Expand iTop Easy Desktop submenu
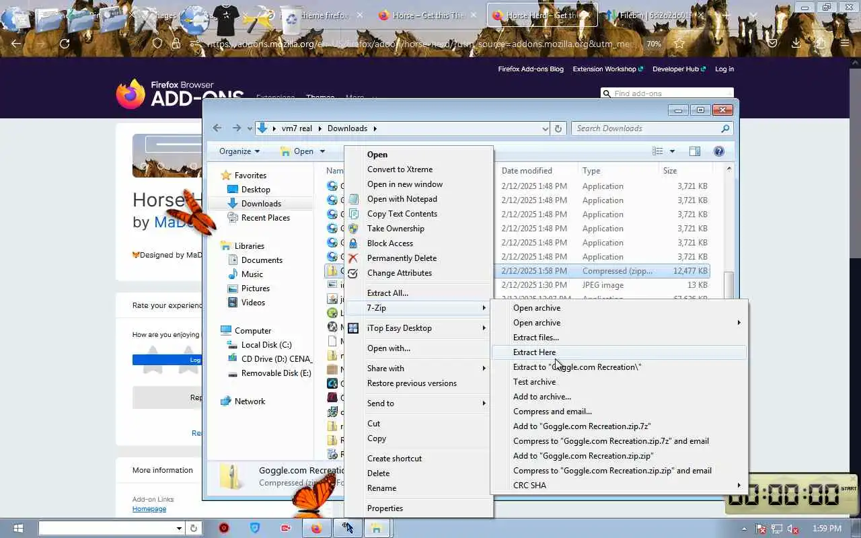Viewport: 861px width, 538px height. pos(418,328)
